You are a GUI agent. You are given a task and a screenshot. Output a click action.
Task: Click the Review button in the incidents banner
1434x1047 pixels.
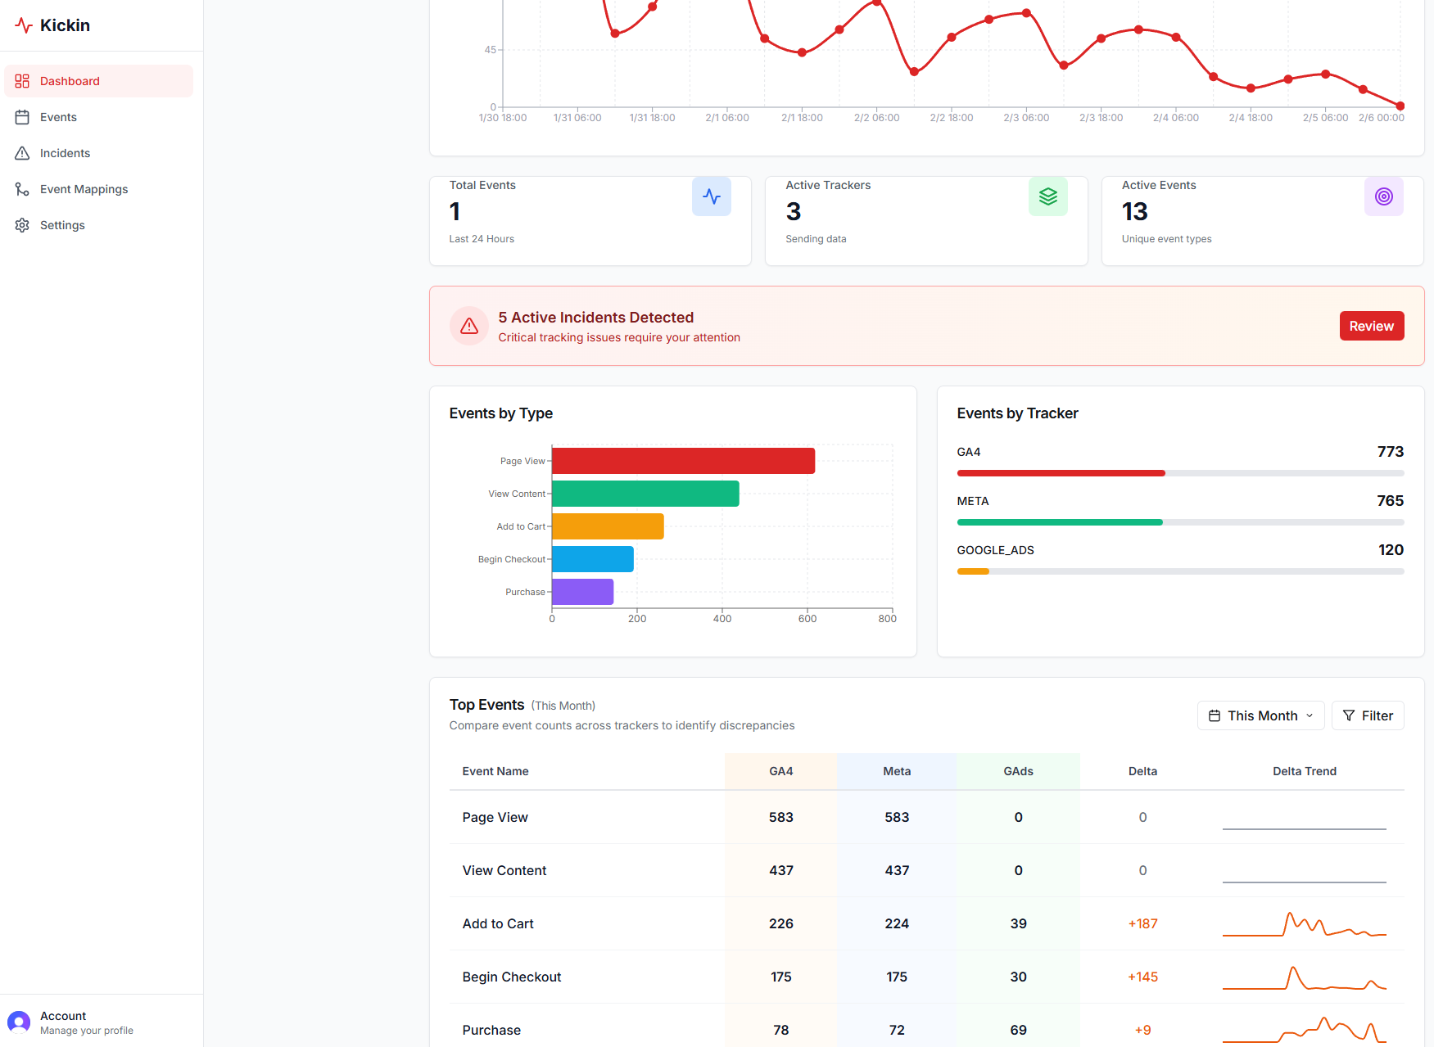tap(1371, 325)
